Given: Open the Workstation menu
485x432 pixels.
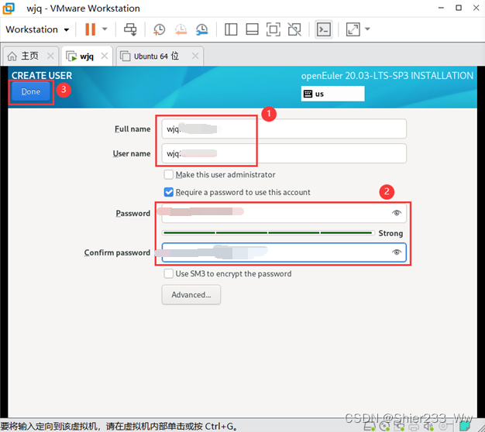Looking at the screenshot, I should click(x=37, y=29).
